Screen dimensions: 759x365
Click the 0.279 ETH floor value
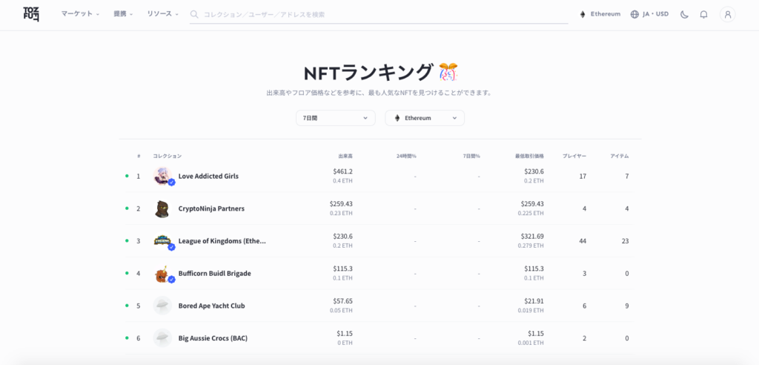531,246
